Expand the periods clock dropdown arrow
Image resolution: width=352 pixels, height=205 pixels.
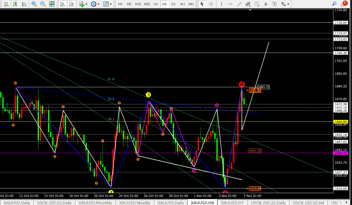pos(98,4)
